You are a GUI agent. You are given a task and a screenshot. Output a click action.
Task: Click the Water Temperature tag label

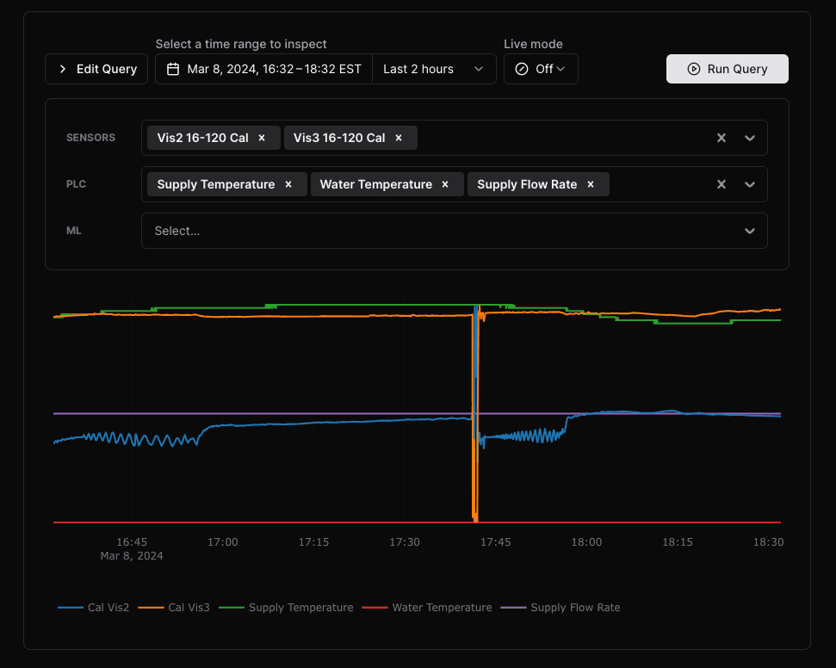tap(376, 184)
